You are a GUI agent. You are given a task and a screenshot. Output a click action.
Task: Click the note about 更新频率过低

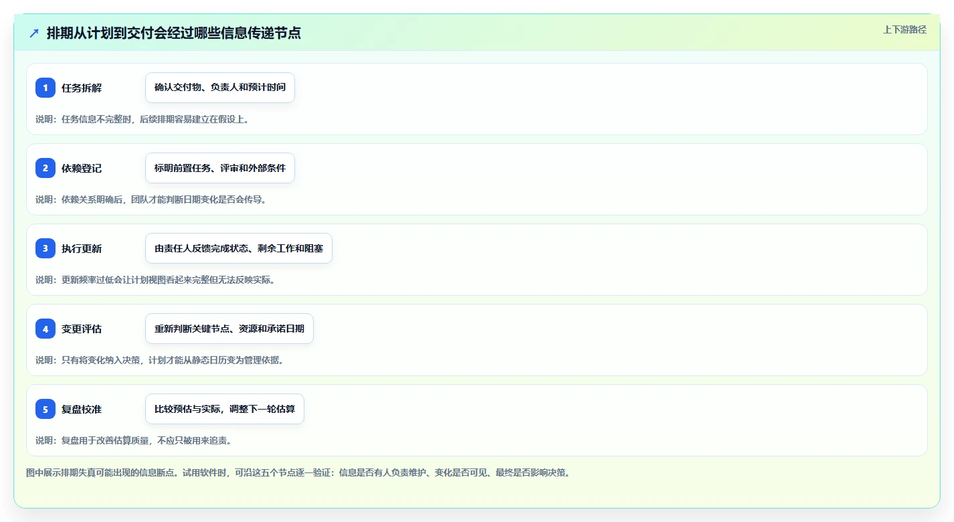point(155,280)
